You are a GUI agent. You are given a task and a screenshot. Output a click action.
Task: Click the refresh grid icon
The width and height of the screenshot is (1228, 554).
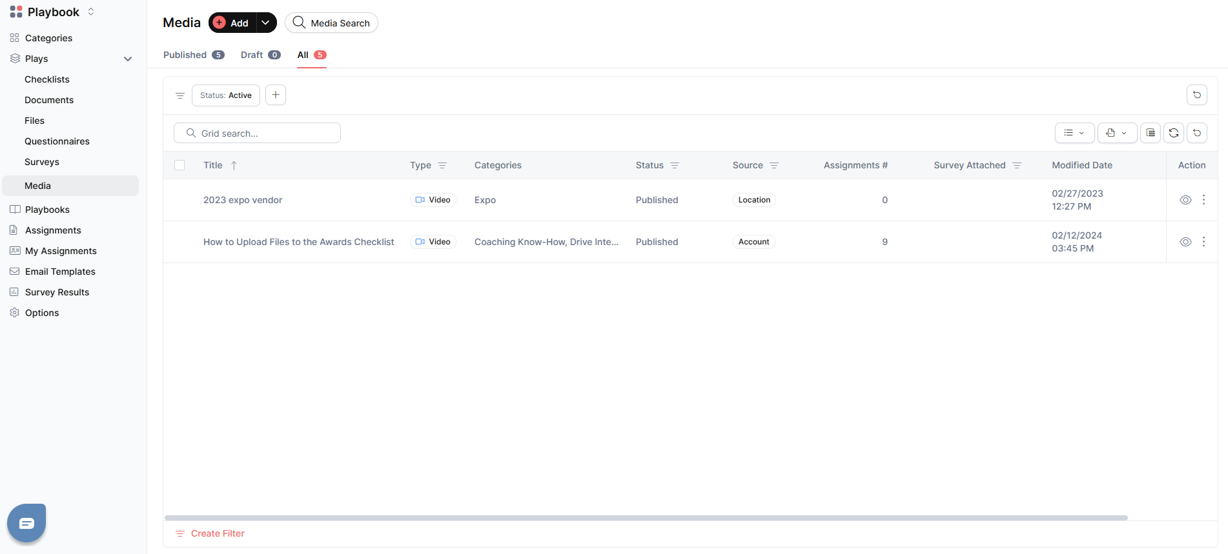click(1173, 133)
